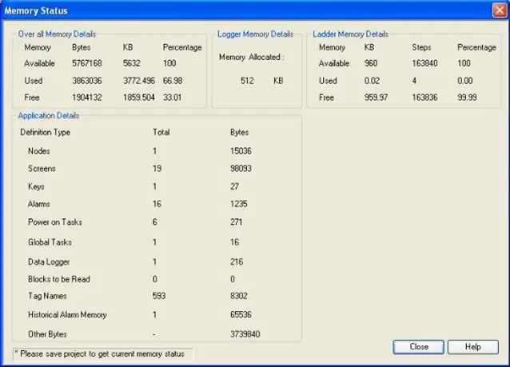This screenshot has height=367, width=510.
Task: Click the Screens row label
Action: [x=42, y=169]
